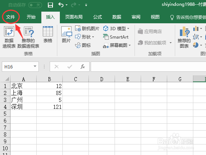Click the formula bar Enter checkmark icon
The image size is (206, 155).
(x=70, y=67)
